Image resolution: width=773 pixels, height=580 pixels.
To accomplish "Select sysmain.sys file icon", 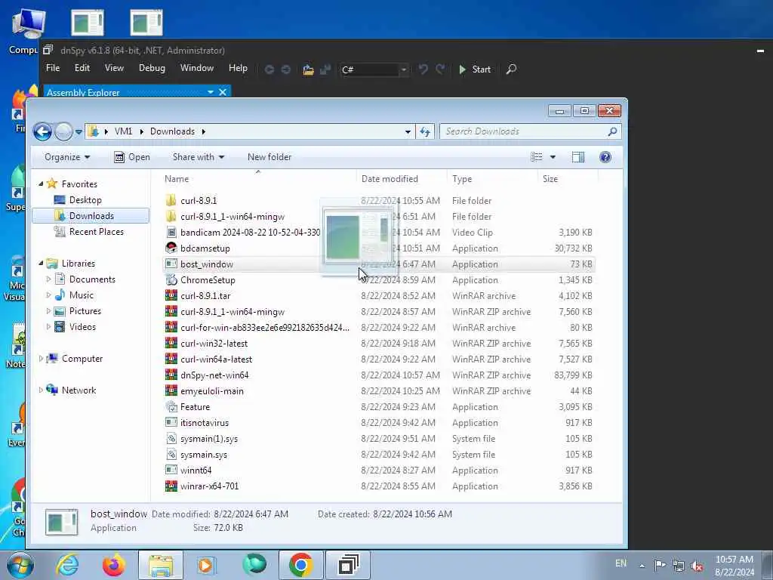I will (x=171, y=455).
